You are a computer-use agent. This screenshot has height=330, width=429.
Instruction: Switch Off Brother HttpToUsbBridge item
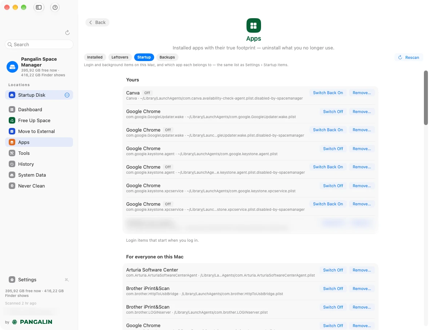tap(333, 289)
